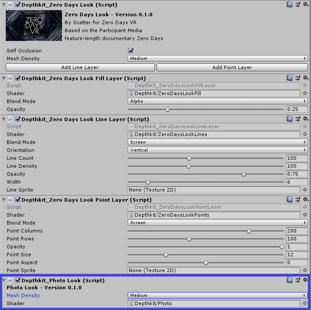Viewport: 311px width, 310px height.
Task: Click the Add Line Layer button
Action: tap(80, 67)
